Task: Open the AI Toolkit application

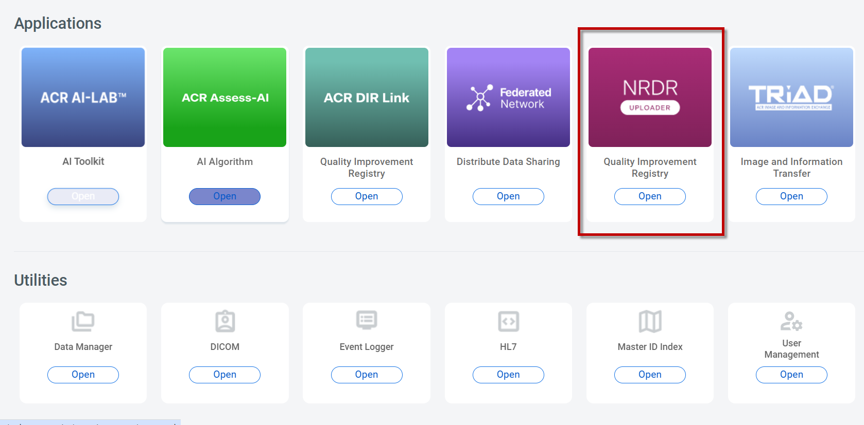Action: point(83,196)
